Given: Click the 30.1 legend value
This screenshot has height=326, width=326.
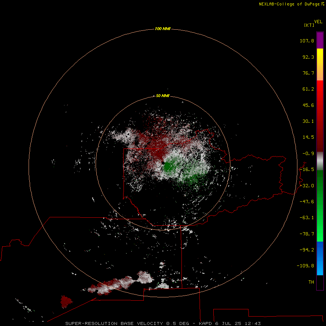Looking at the screenshot, I should (x=308, y=121).
